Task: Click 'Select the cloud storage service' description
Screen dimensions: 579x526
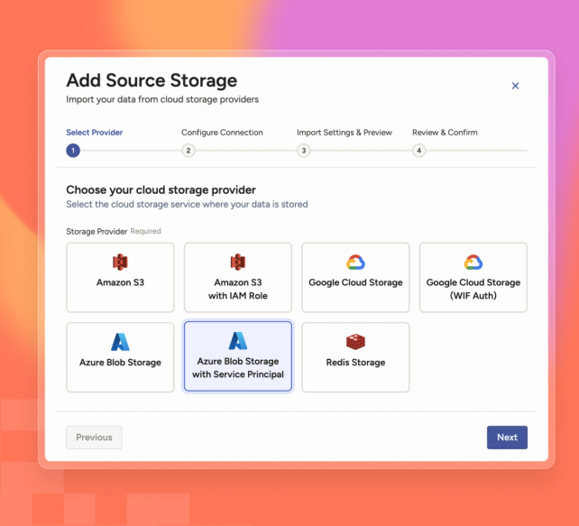Action: coord(187,204)
